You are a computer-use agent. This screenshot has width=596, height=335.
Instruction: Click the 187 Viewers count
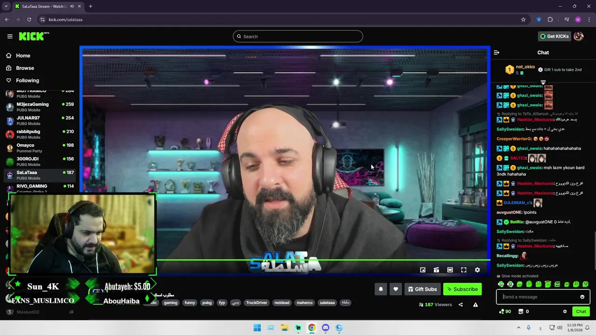(435, 305)
